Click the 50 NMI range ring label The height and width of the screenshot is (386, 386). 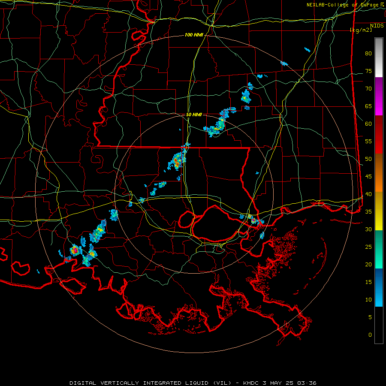click(194, 115)
